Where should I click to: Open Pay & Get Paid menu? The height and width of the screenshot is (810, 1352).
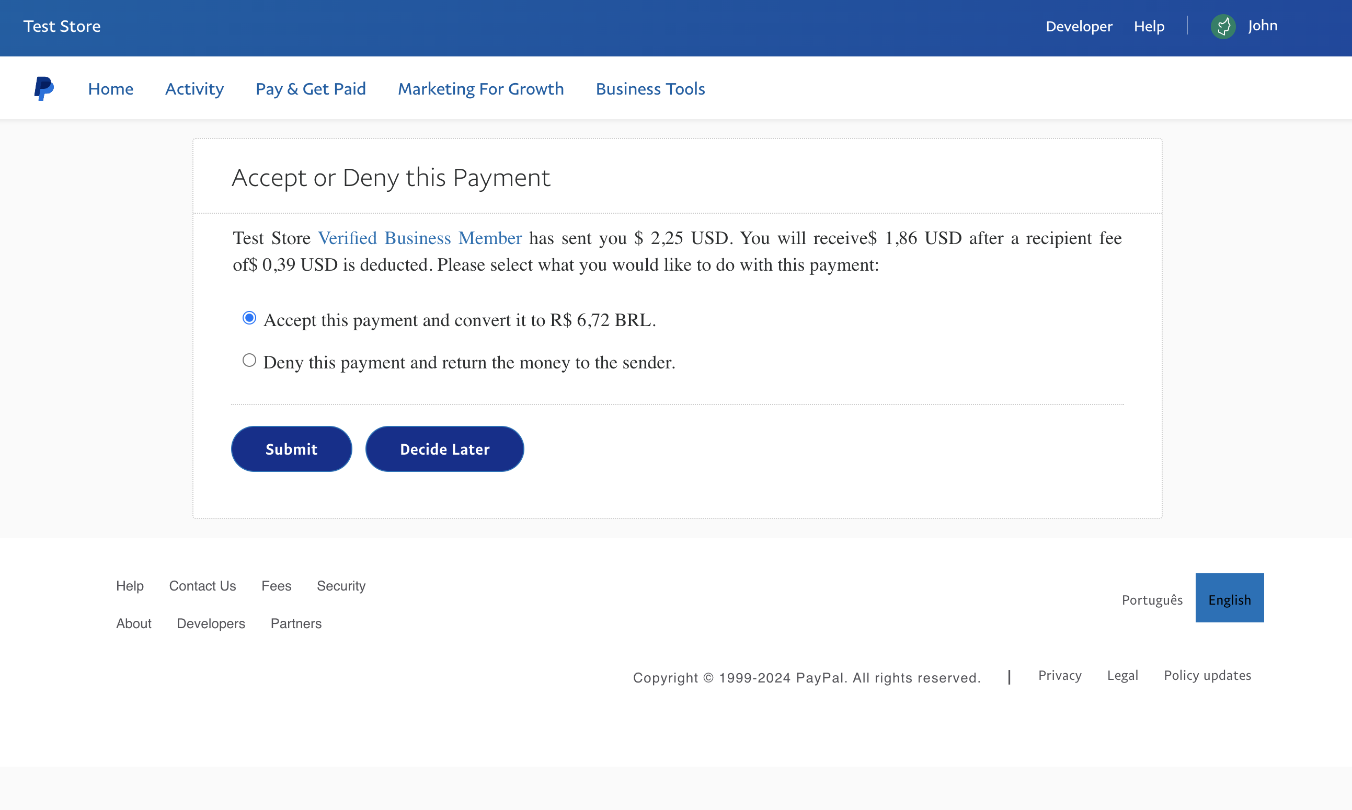pyautogui.click(x=311, y=88)
